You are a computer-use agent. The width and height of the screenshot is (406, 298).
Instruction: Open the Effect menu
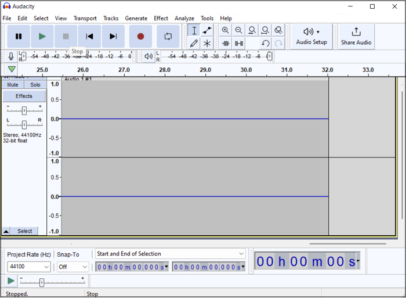(161, 19)
